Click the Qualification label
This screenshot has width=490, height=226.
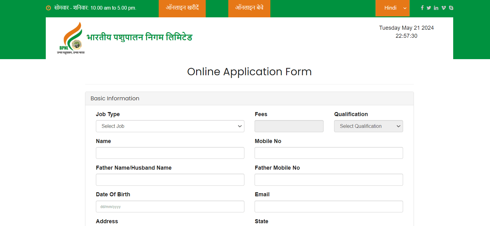pyautogui.click(x=351, y=114)
